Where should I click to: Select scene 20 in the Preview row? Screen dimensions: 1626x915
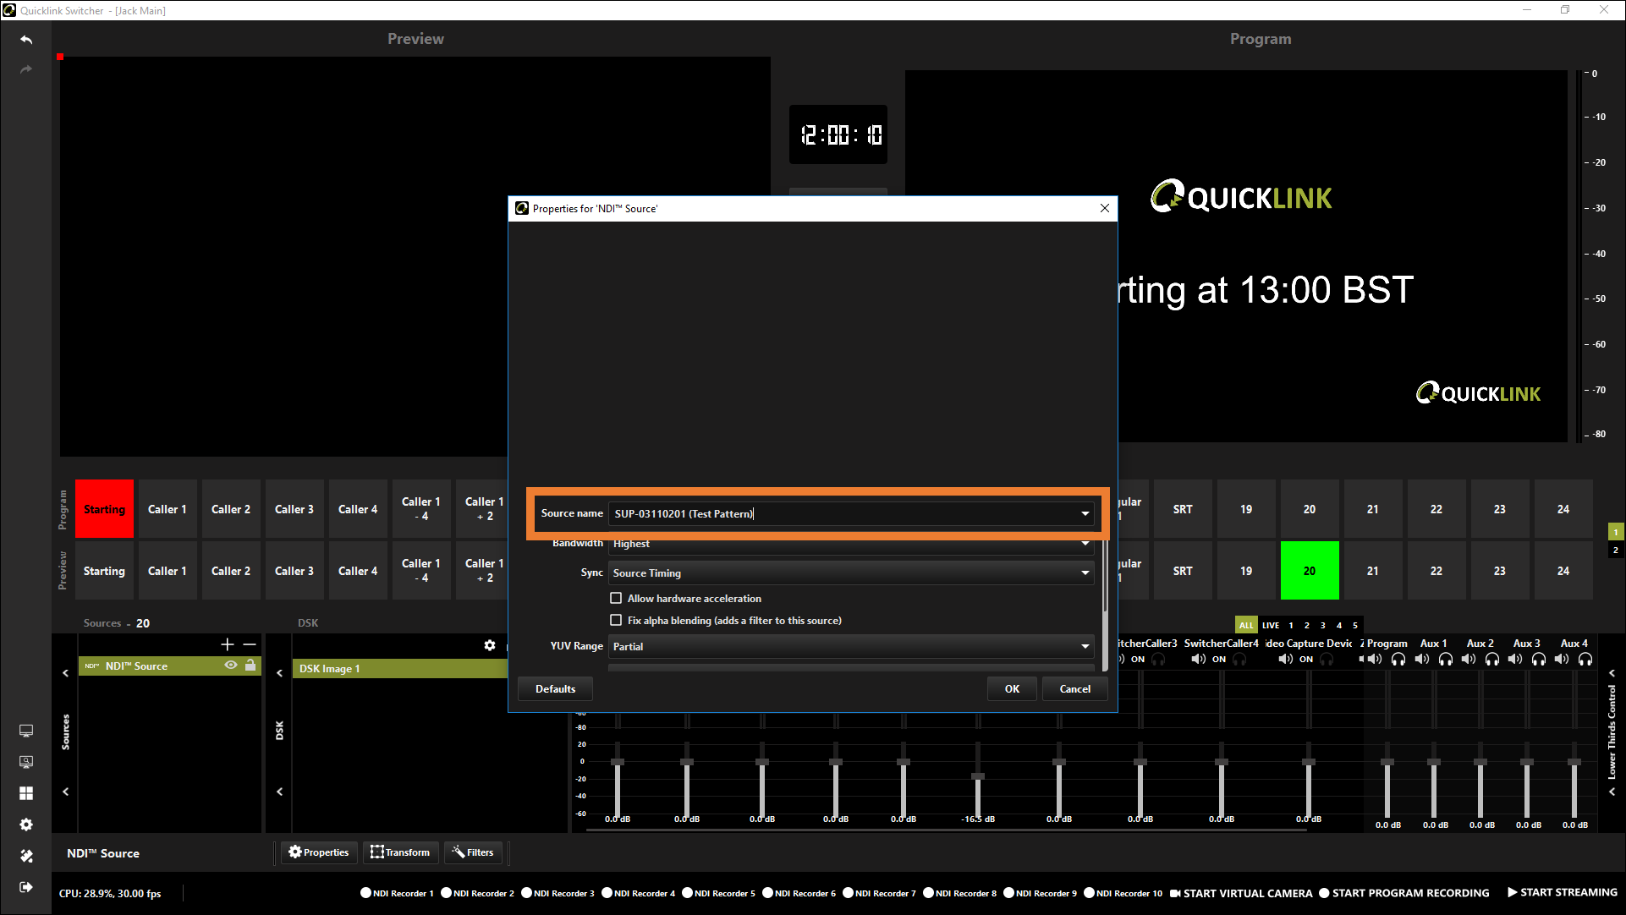(x=1310, y=571)
